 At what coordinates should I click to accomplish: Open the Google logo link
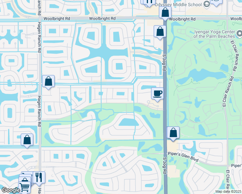[x=10, y=190]
